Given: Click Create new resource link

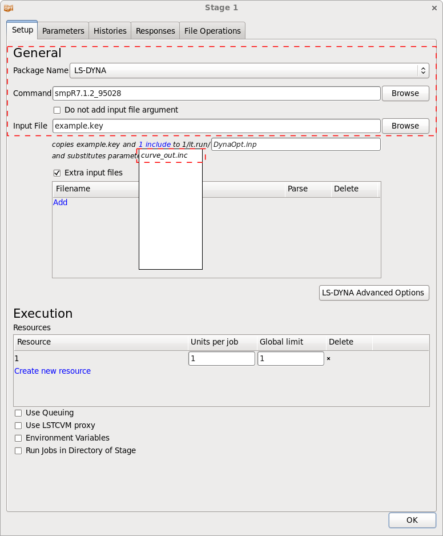Looking at the screenshot, I should 53,371.
